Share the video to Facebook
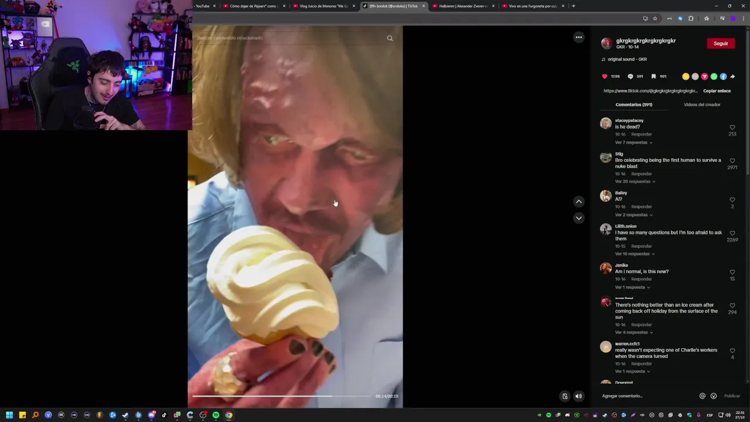This screenshot has width=750, height=422. (x=723, y=76)
